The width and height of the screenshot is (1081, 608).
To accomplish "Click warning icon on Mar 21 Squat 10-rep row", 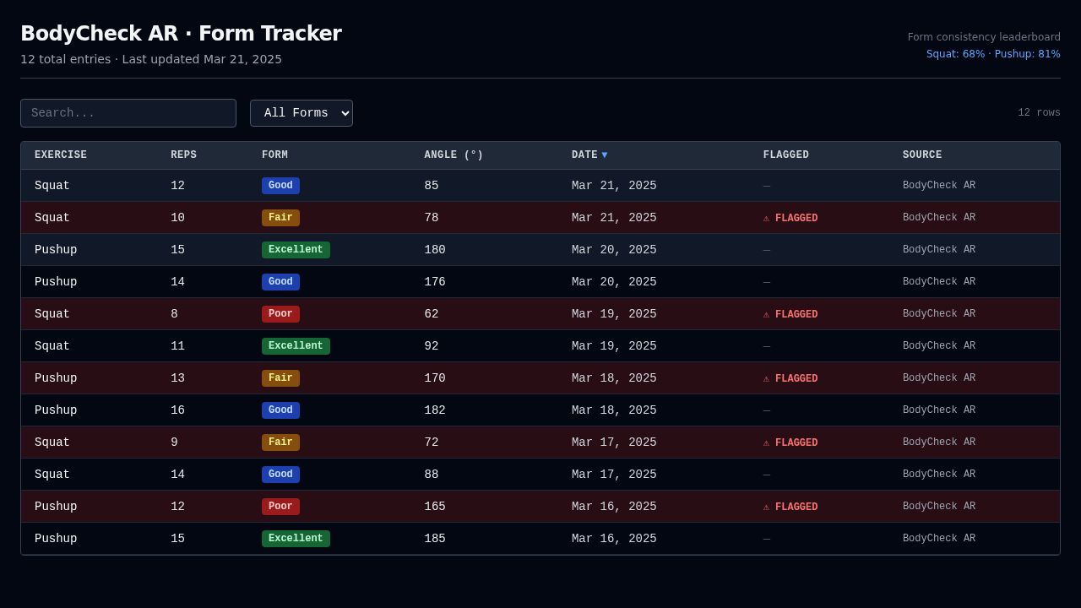I will [x=767, y=218].
